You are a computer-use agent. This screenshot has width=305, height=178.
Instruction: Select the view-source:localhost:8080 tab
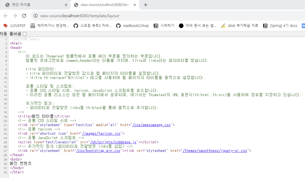[105, 5]
